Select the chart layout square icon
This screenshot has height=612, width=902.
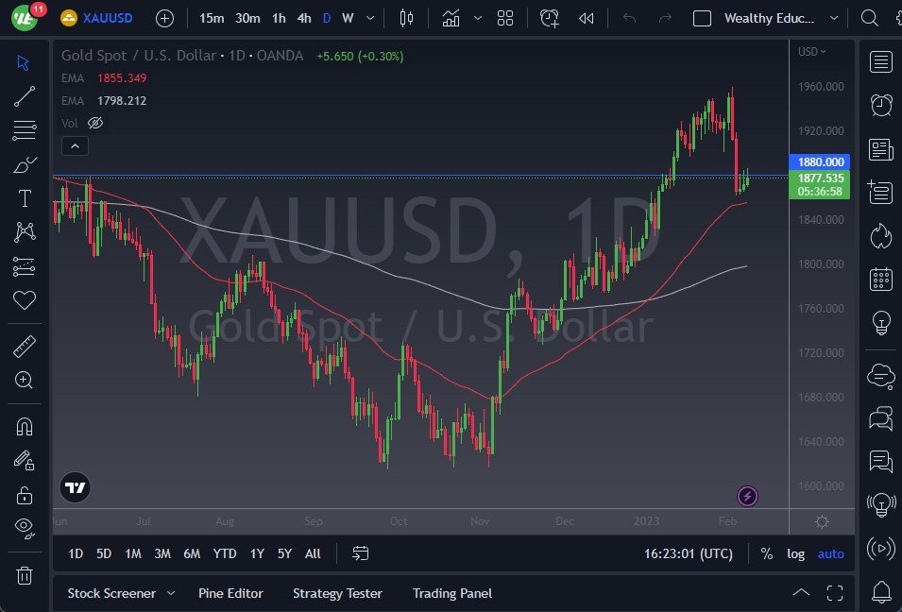tap(702, 18)
